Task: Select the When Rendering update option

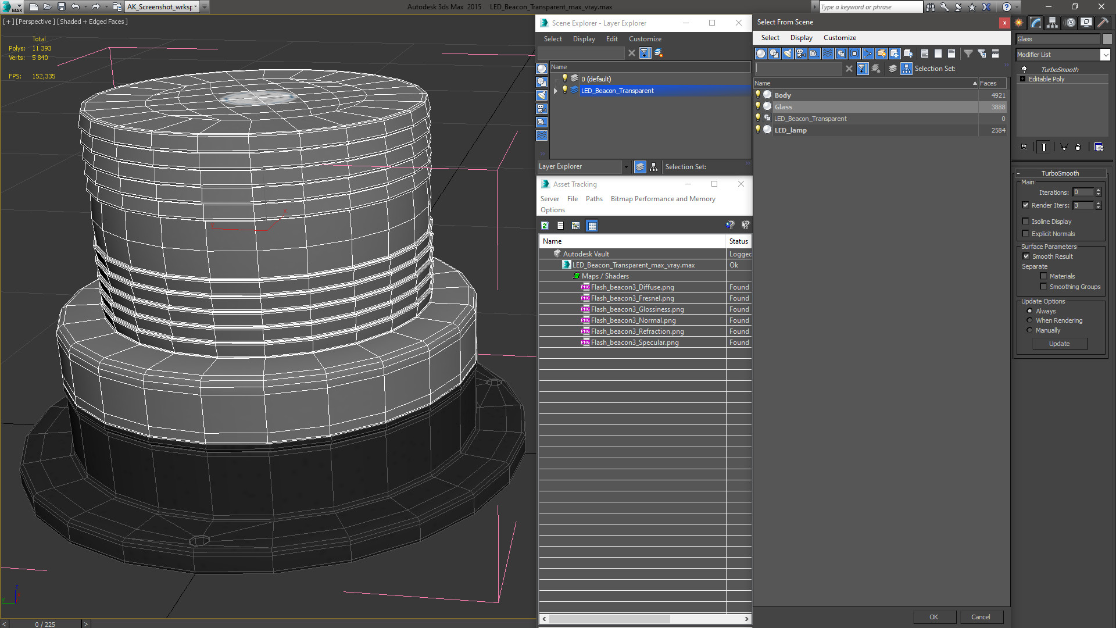Action: coord(1030,320)
